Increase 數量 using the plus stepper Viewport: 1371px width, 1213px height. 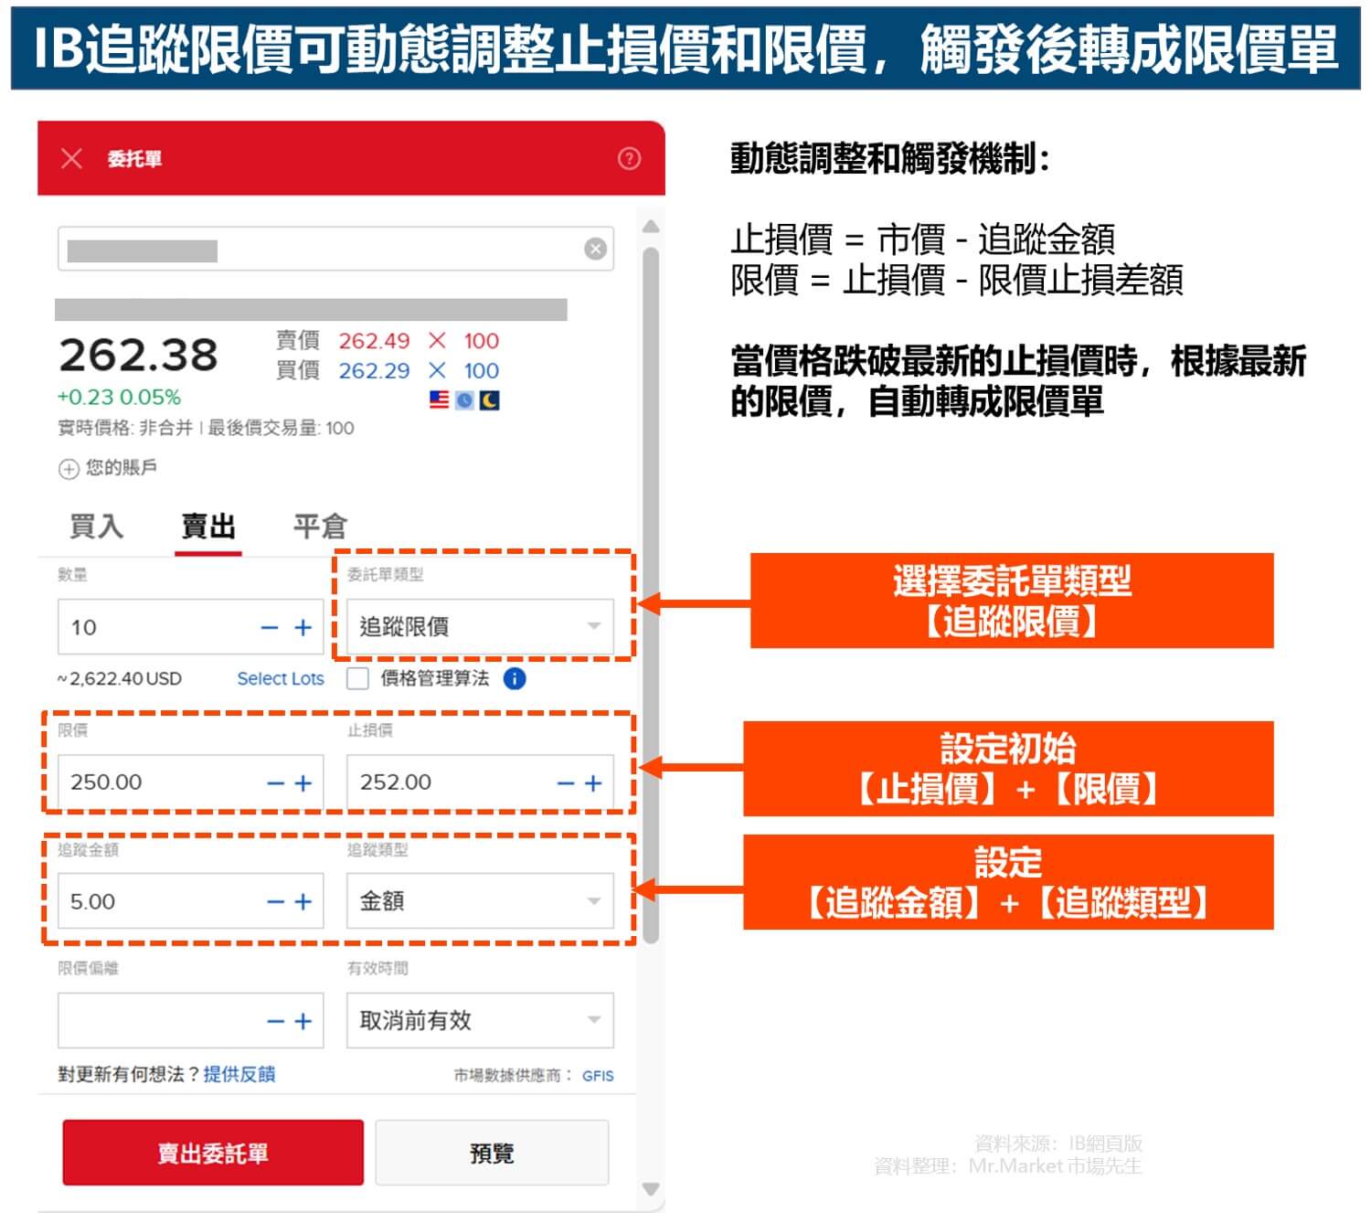pos(303,627)
